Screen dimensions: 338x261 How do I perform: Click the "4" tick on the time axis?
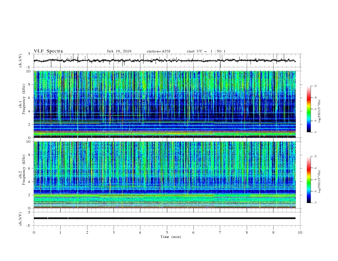[140, 232]
